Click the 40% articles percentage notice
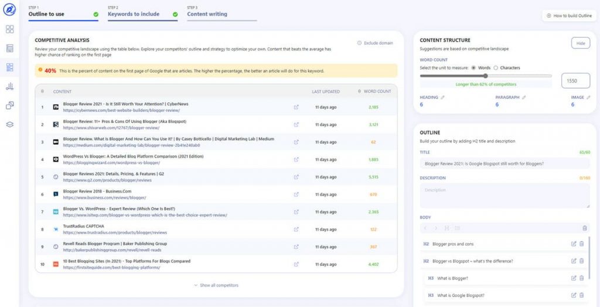The image size is (600, 307). point(216,71)
